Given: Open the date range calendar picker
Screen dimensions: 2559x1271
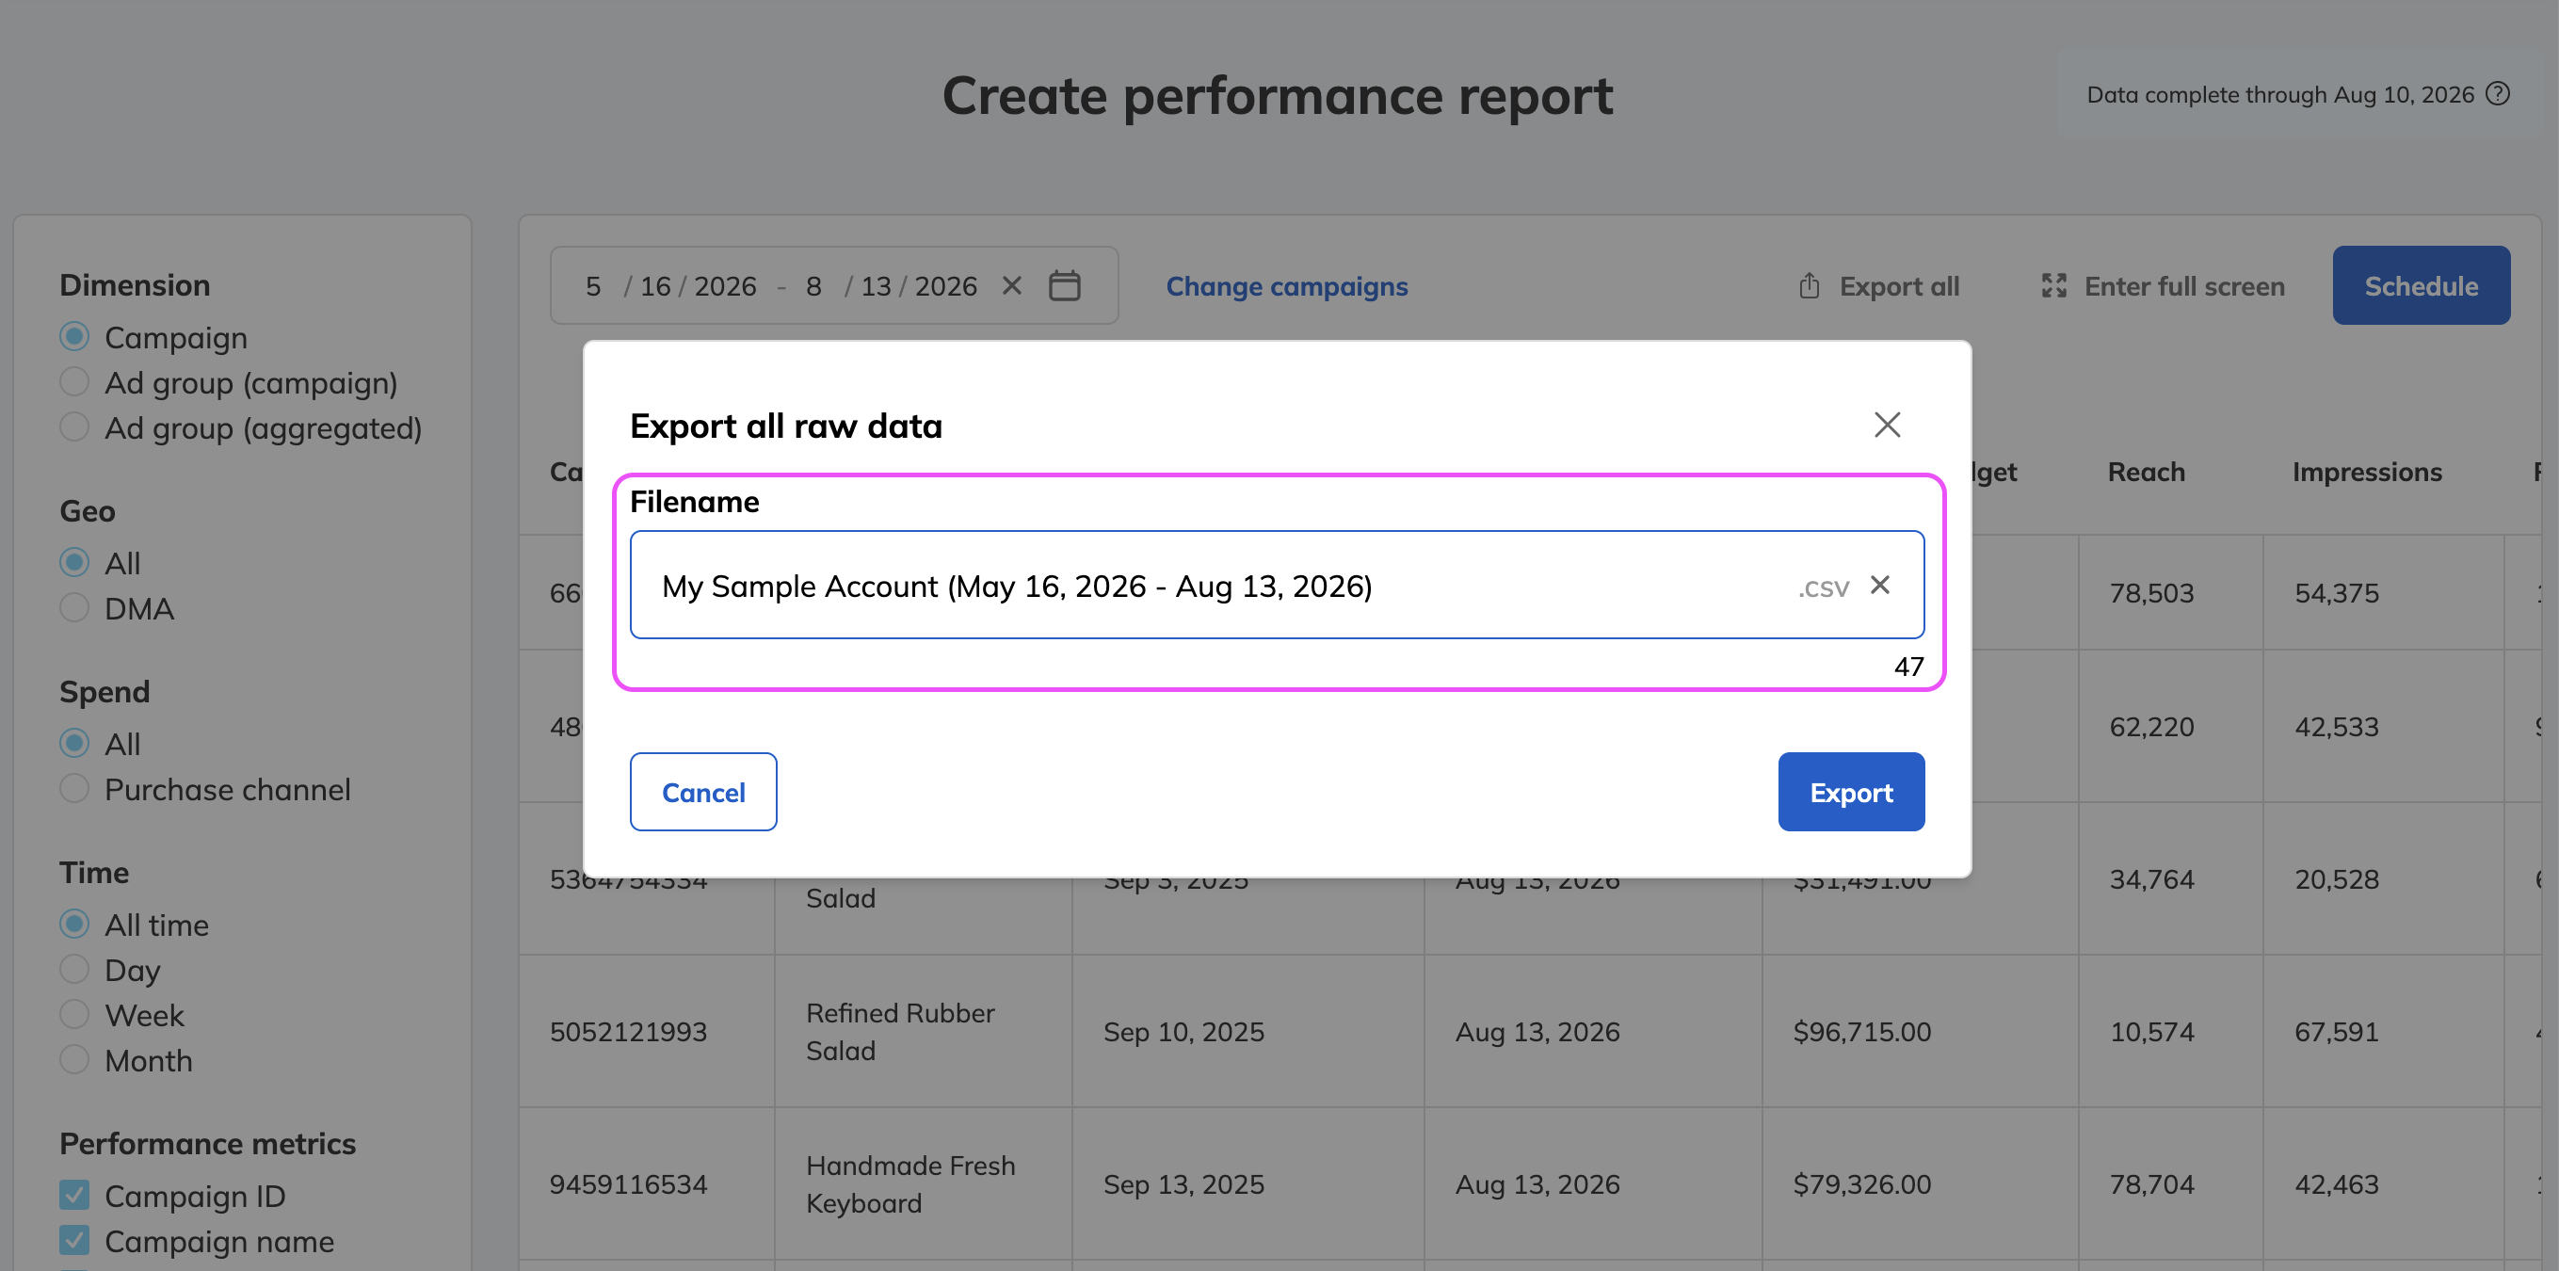Looking at the screenshot, I should click(1064, 285).
